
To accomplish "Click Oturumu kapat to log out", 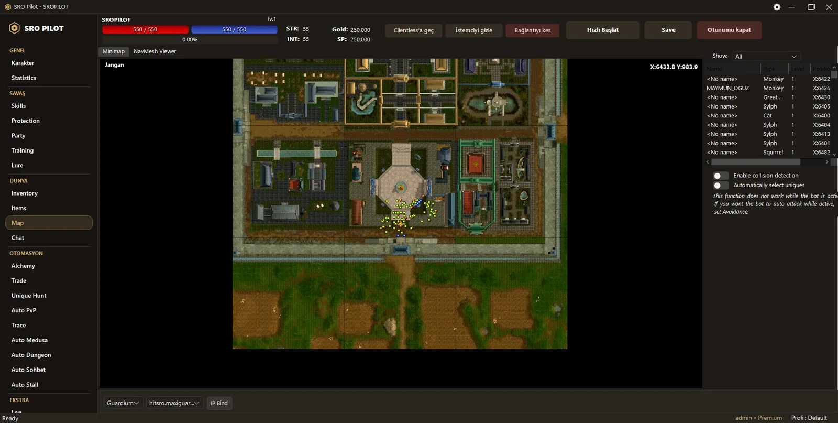I will (x=729, y=30).
